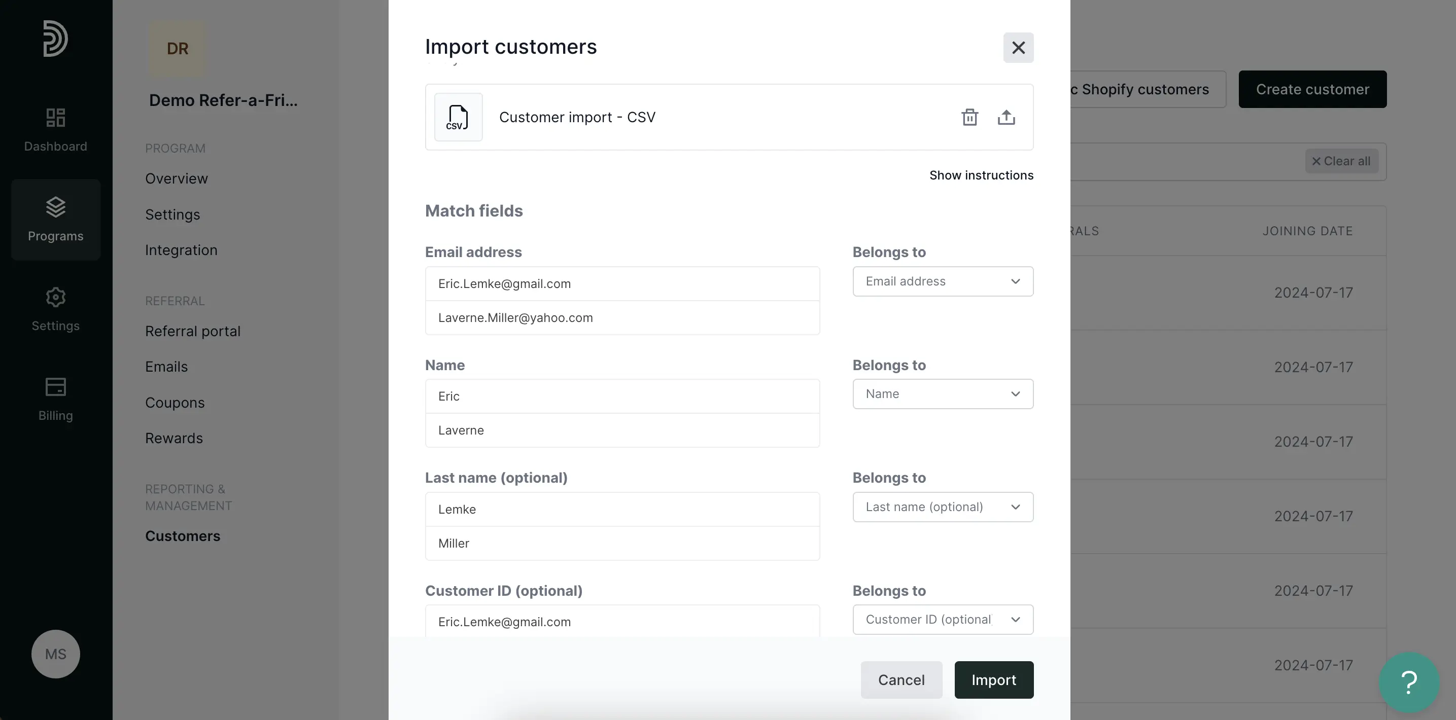This screenshot has height=720, width=1456.
Task: Click Show instructions link
Action: coord(981,175)
